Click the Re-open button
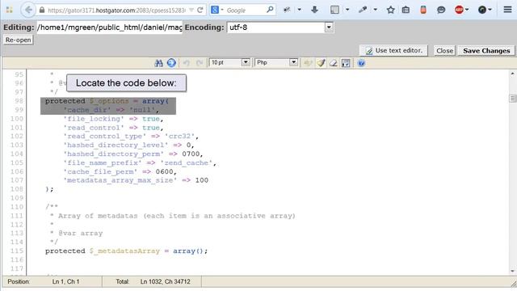 [x=18, y=40]
